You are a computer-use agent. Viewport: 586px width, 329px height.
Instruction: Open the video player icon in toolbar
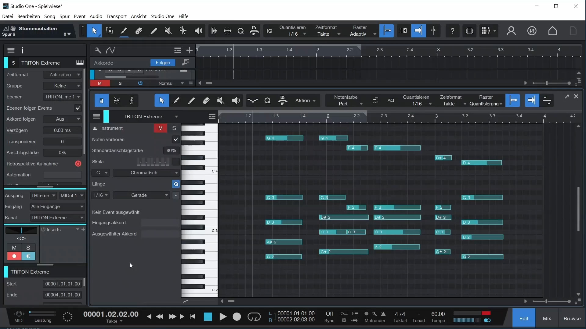[x=469, y=31]
